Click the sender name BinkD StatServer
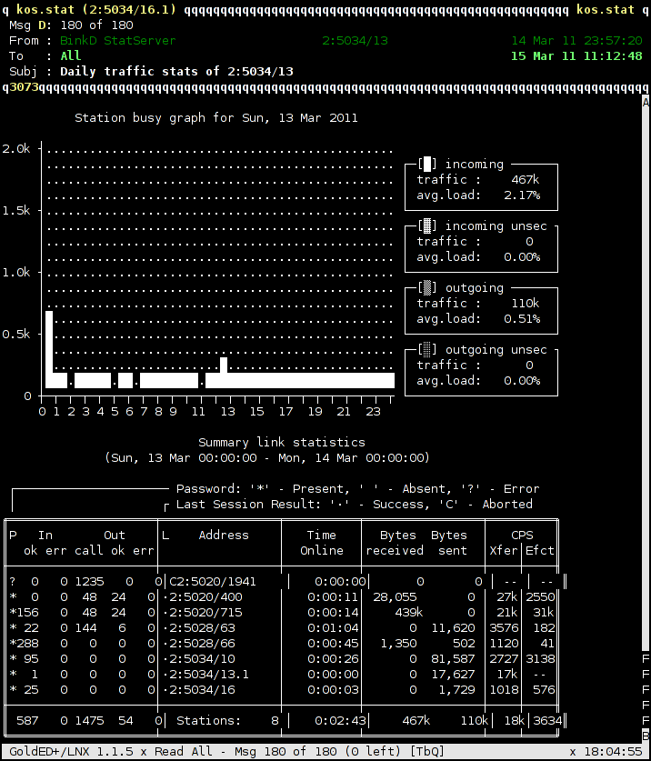 point(117,41)
